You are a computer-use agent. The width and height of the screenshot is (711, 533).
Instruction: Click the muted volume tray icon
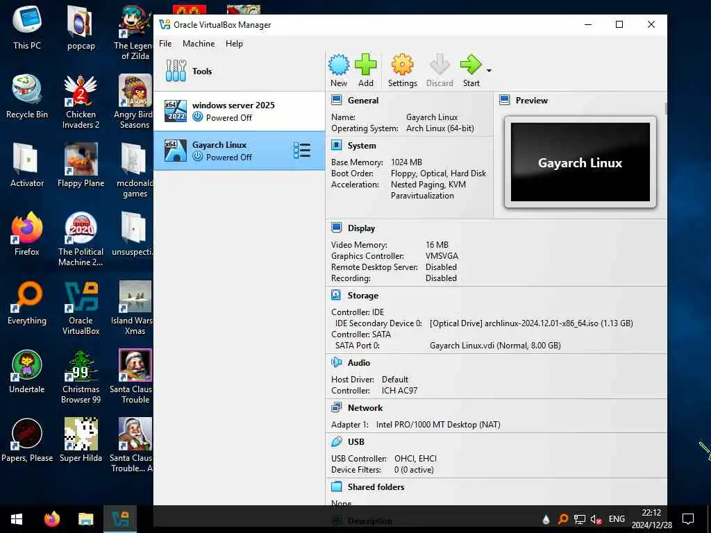(596, 519)
